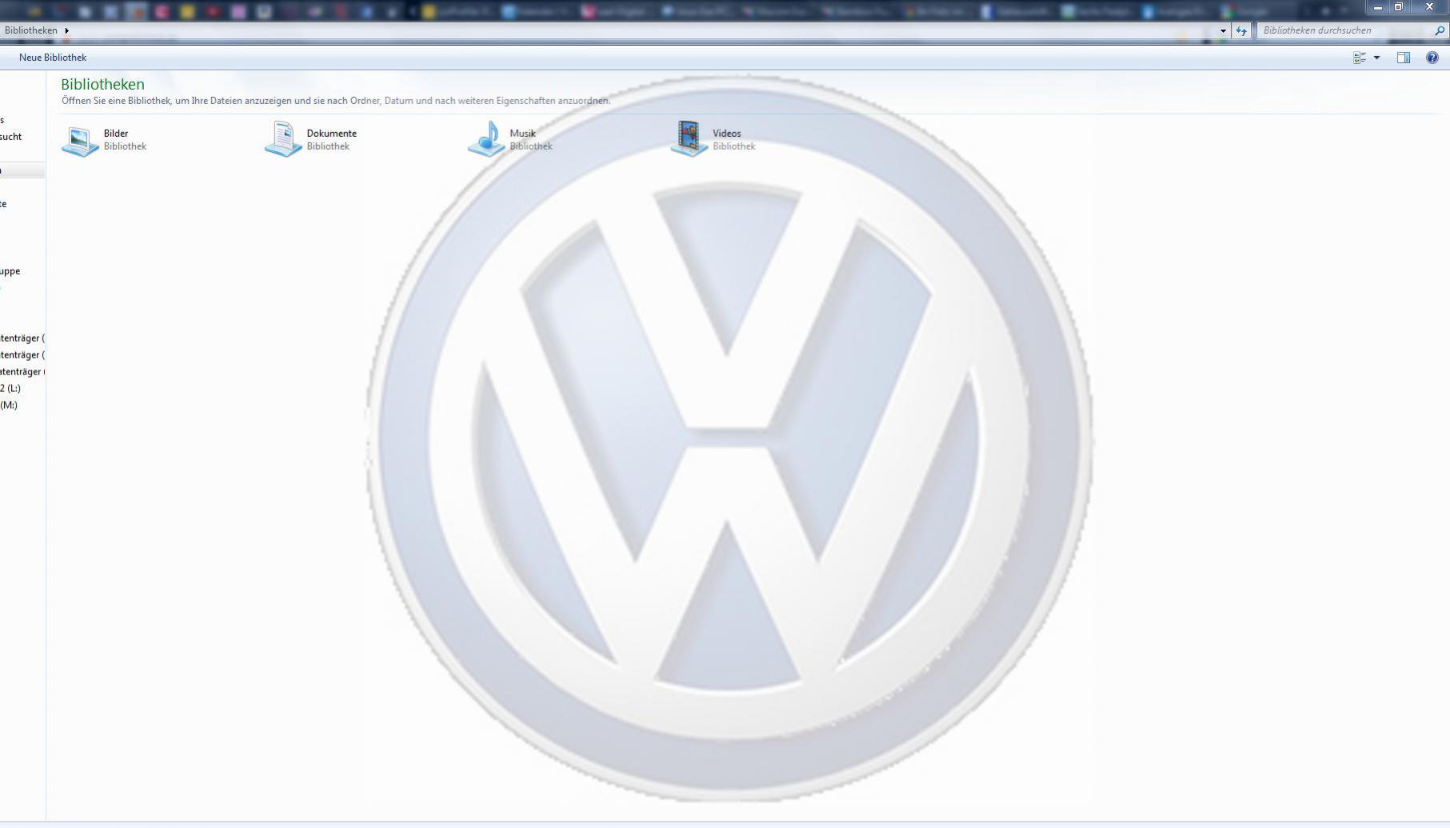Minimize the Explorer window
The image size is (1450, 828).
(x=1377, y=7)
